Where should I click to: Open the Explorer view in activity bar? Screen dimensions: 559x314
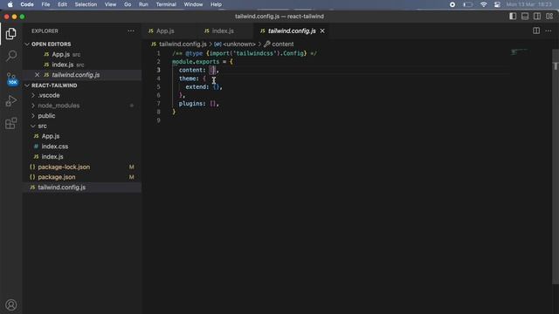point(11,34)
